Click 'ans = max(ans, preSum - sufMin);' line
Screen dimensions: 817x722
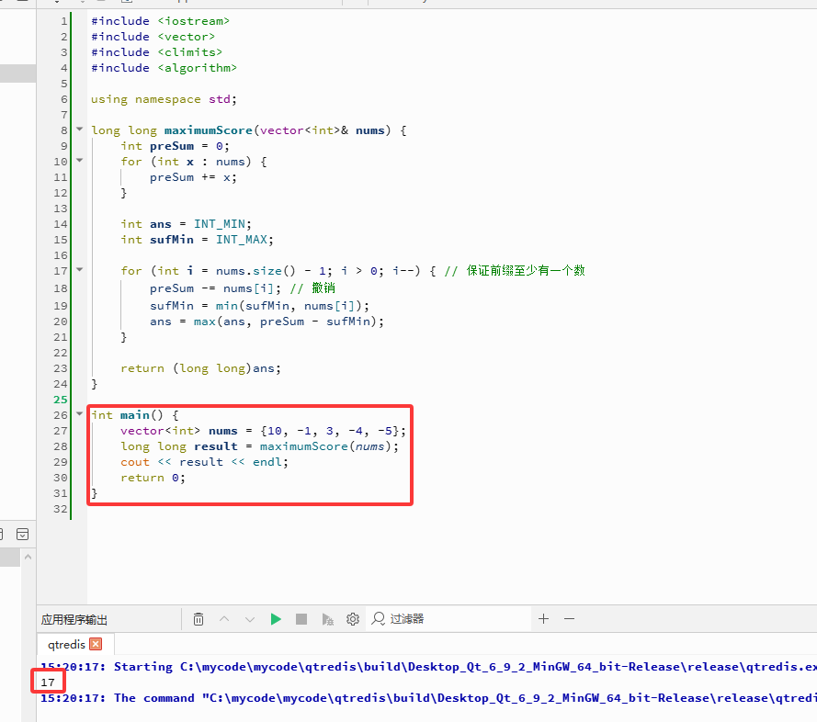point(267,322)
